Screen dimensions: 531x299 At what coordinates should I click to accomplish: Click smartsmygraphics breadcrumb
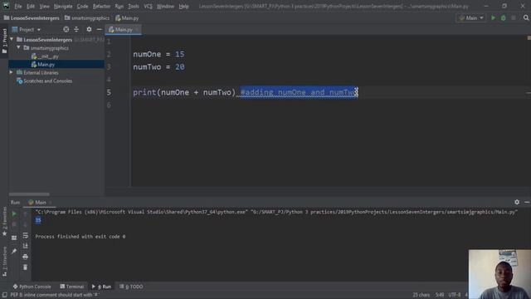pyautogui.click(x=87, y=18)
